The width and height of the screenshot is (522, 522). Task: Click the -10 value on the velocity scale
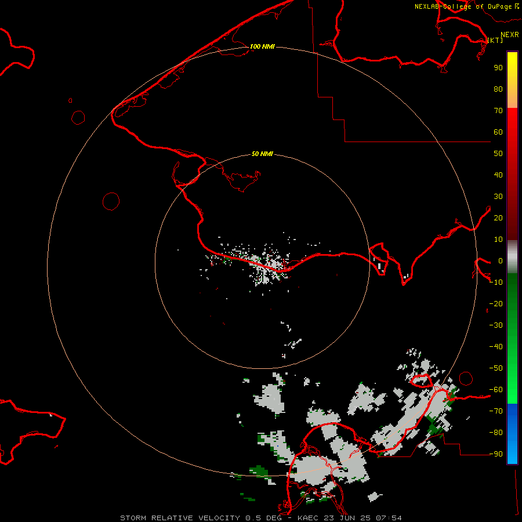click(496, 282)
